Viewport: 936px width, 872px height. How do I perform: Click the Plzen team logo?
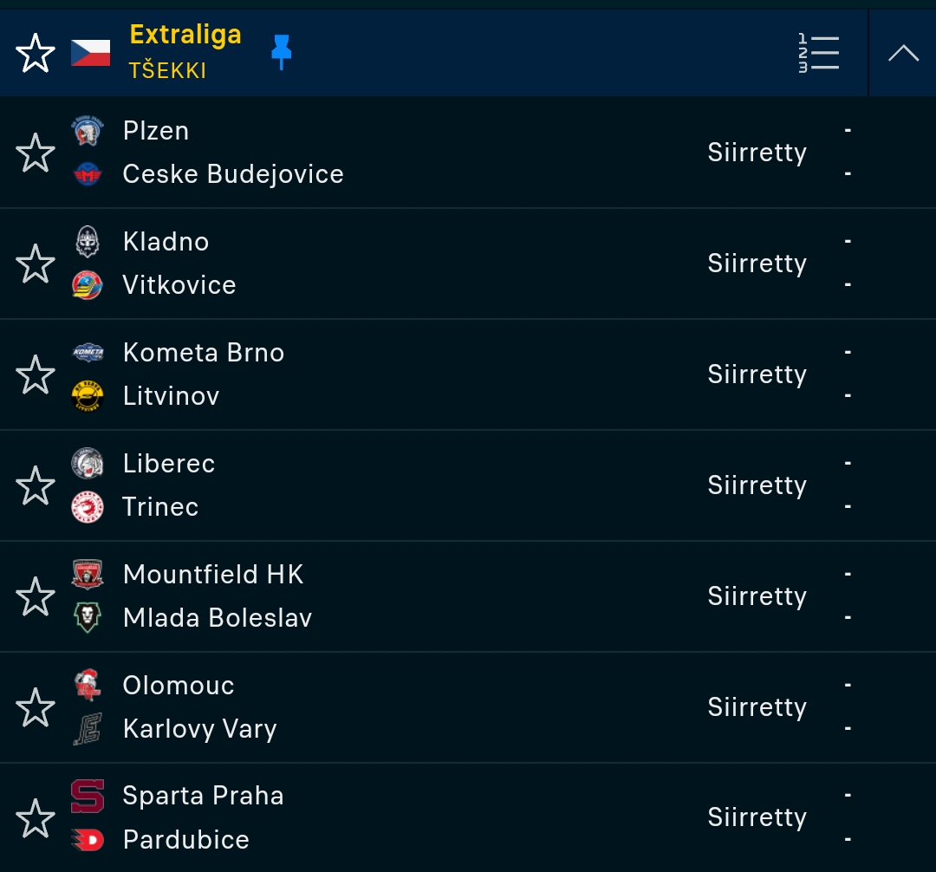88,131
